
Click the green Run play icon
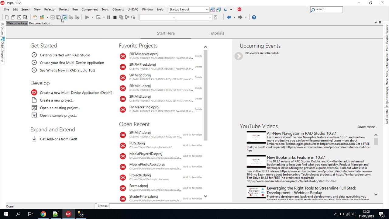tap(87, 17)
